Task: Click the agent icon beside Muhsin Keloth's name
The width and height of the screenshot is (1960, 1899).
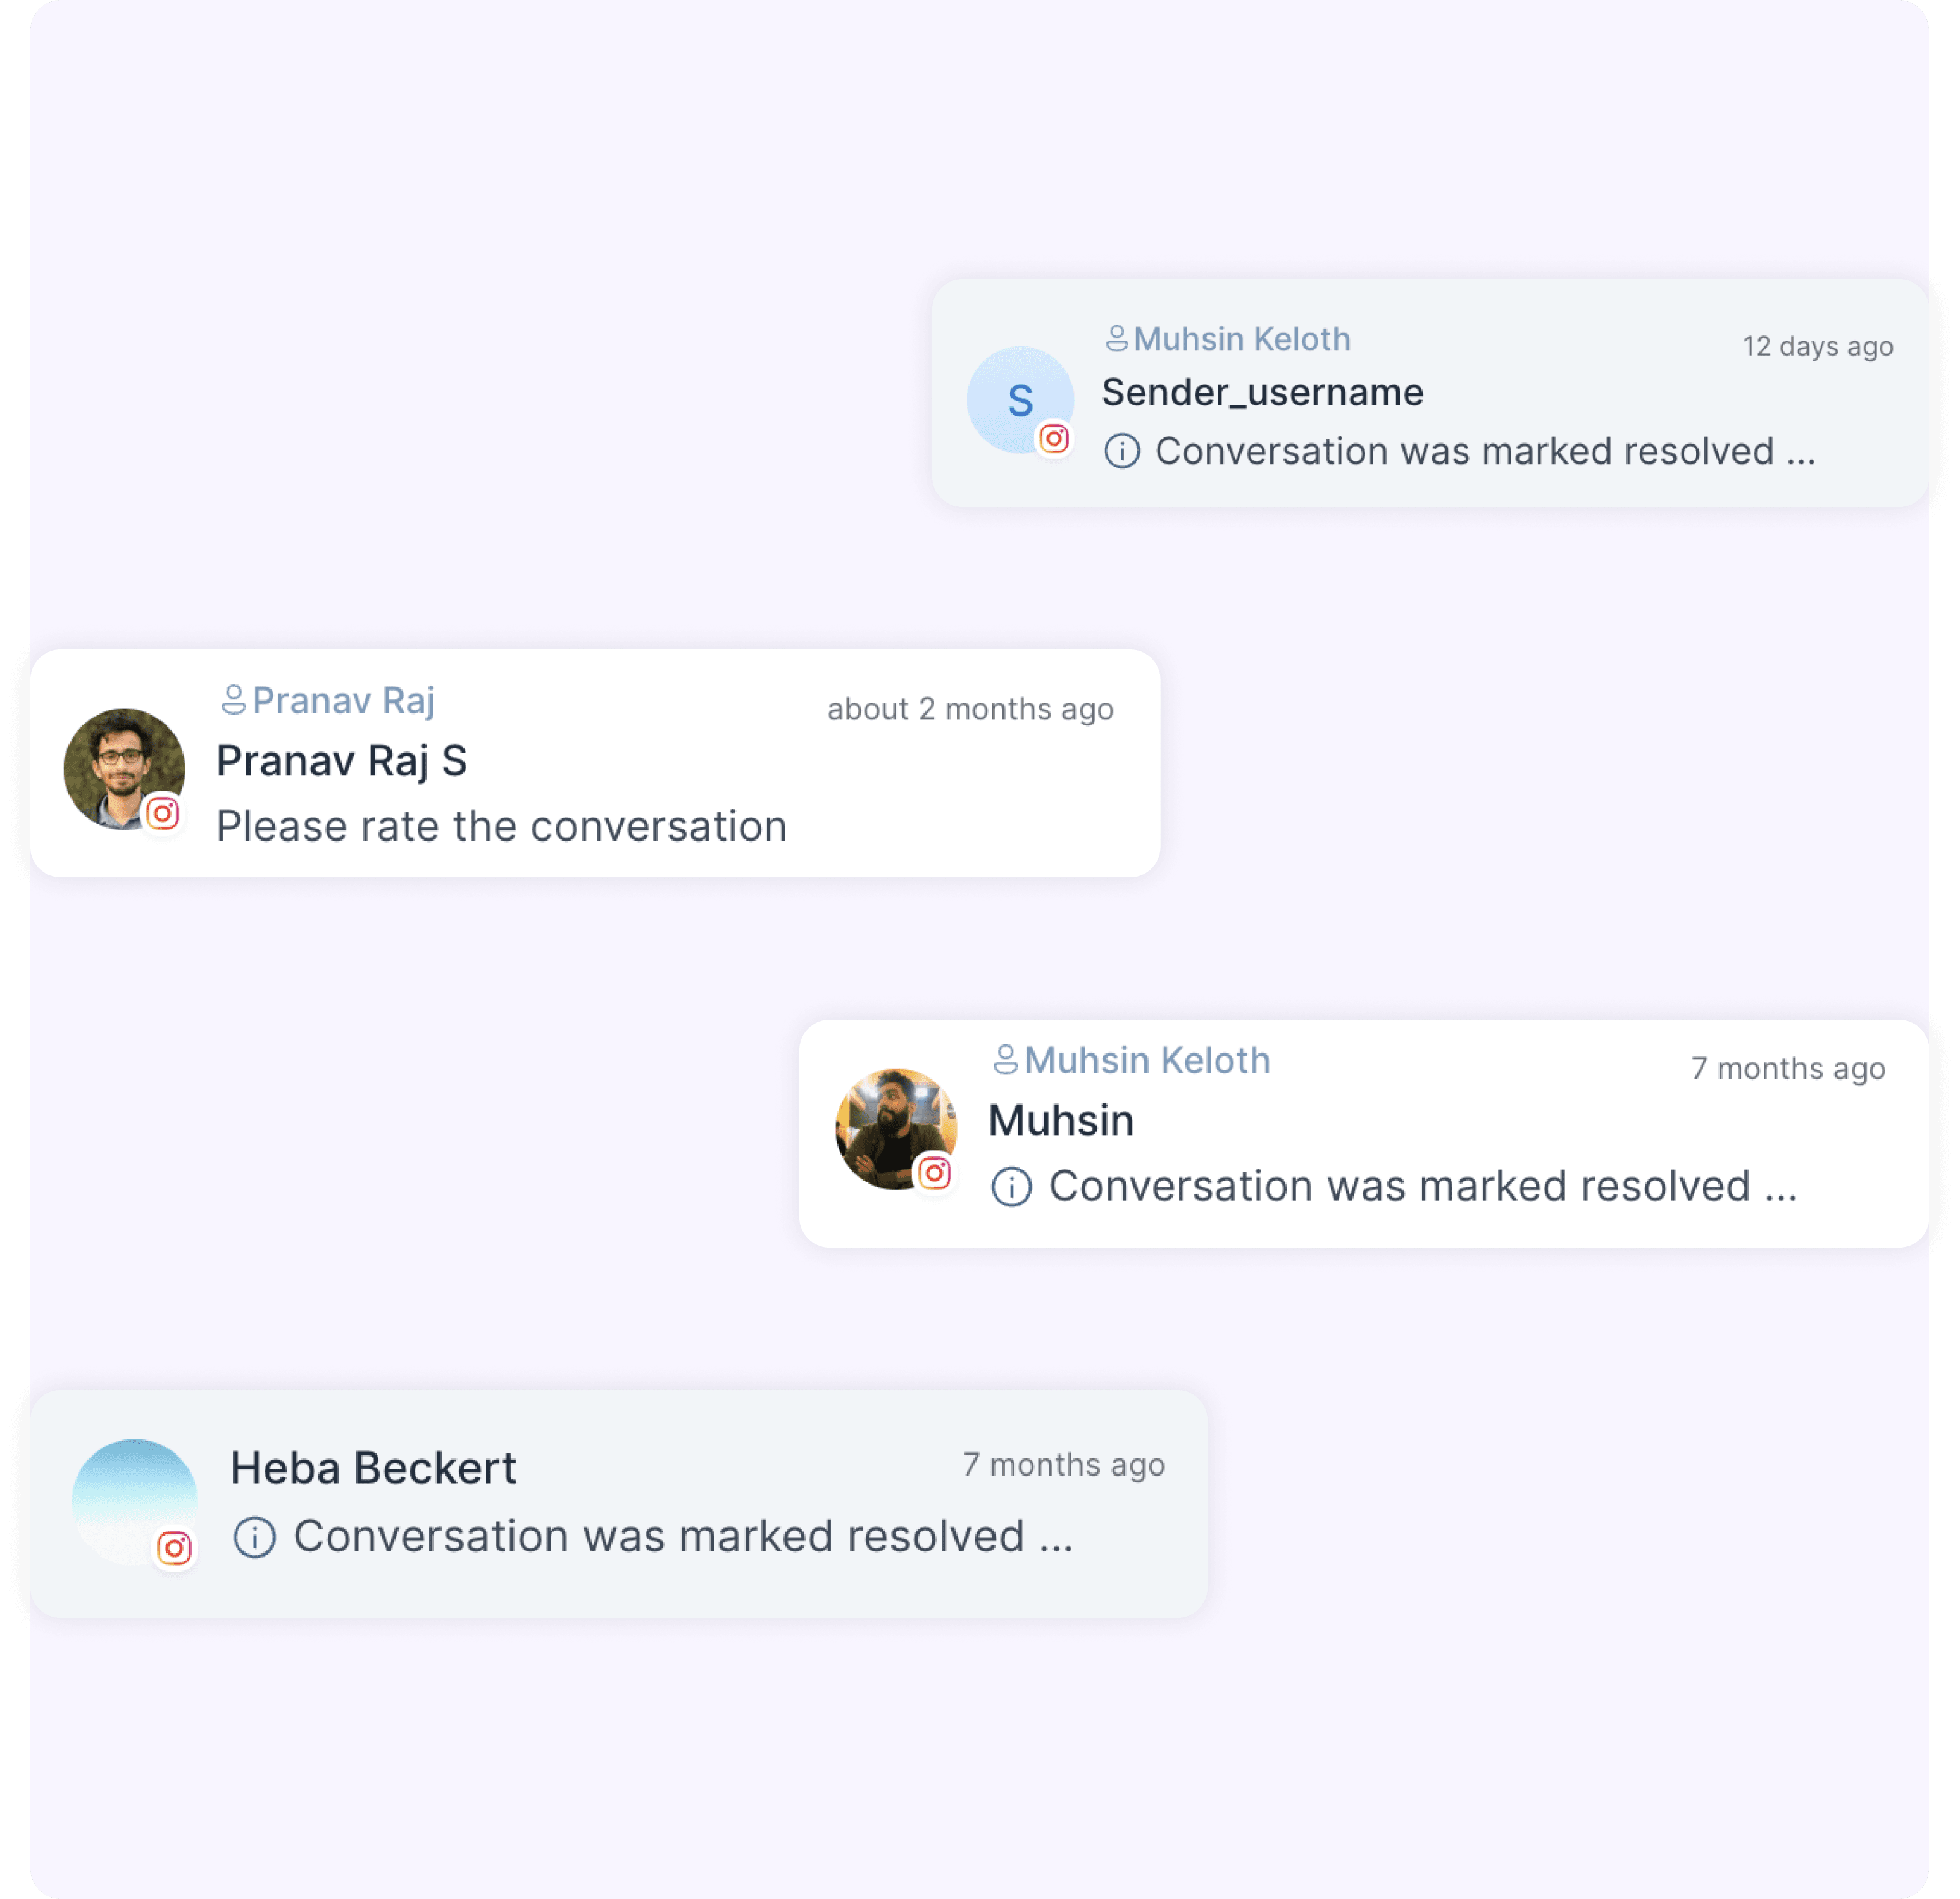Action: point(1007,1060)
